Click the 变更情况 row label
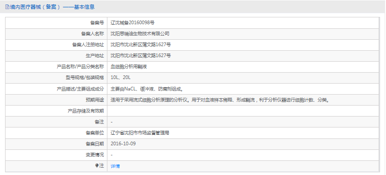 95,155
